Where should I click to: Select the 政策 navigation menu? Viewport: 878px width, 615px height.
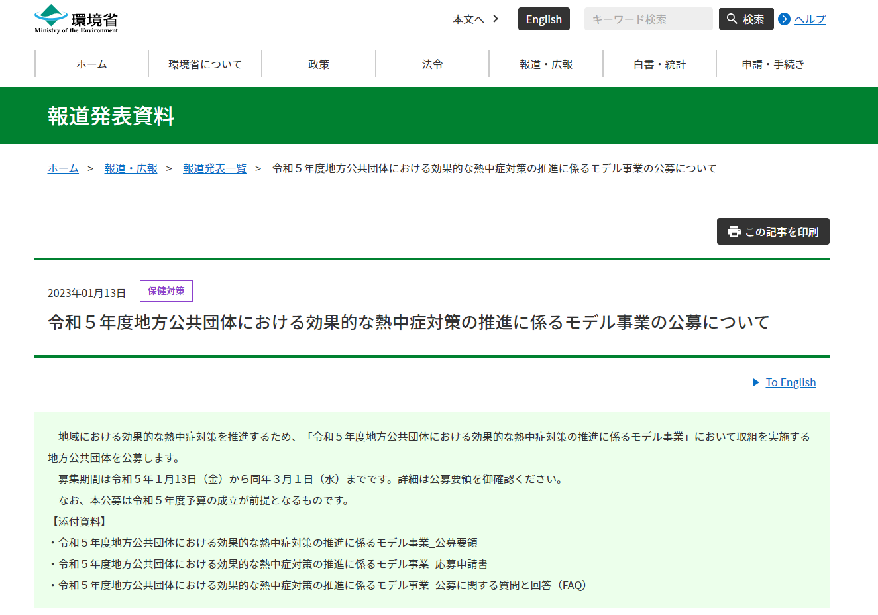point(319,64)
